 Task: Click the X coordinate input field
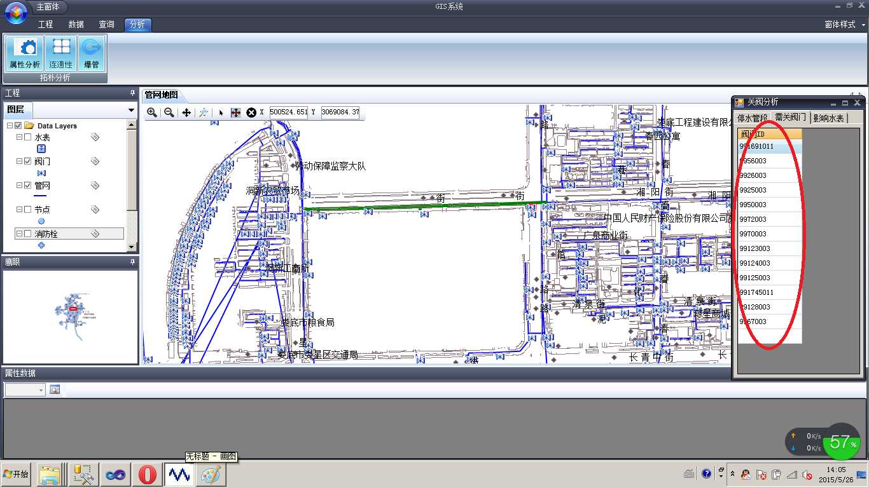pyautogui.click(x=288, y=112)
